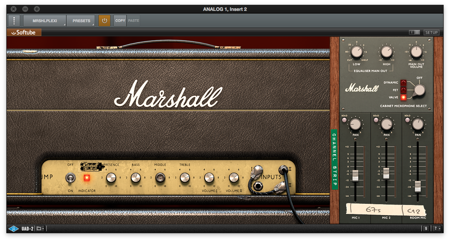Click the LOW equaliser knob

pyautogui.click(x=357, y=52)
